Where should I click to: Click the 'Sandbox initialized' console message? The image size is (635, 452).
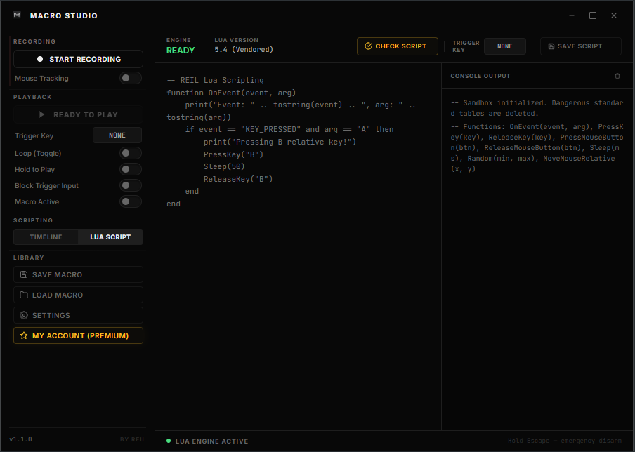tap(537, 108)
